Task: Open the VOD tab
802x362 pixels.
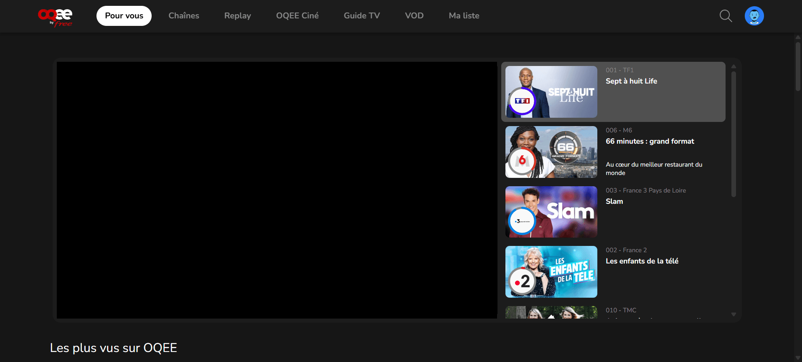Action: point(414,16)
